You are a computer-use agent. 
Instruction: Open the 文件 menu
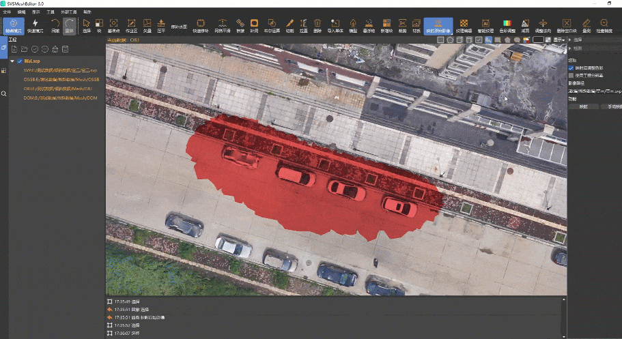coord(8,12)
